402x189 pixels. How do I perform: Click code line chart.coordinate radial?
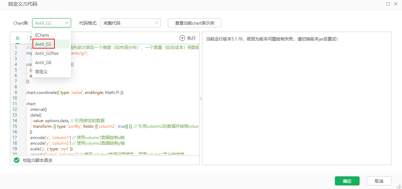click(x=75, y=93)
